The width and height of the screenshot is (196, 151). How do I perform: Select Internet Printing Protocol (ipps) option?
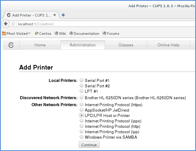coord(81,121)
